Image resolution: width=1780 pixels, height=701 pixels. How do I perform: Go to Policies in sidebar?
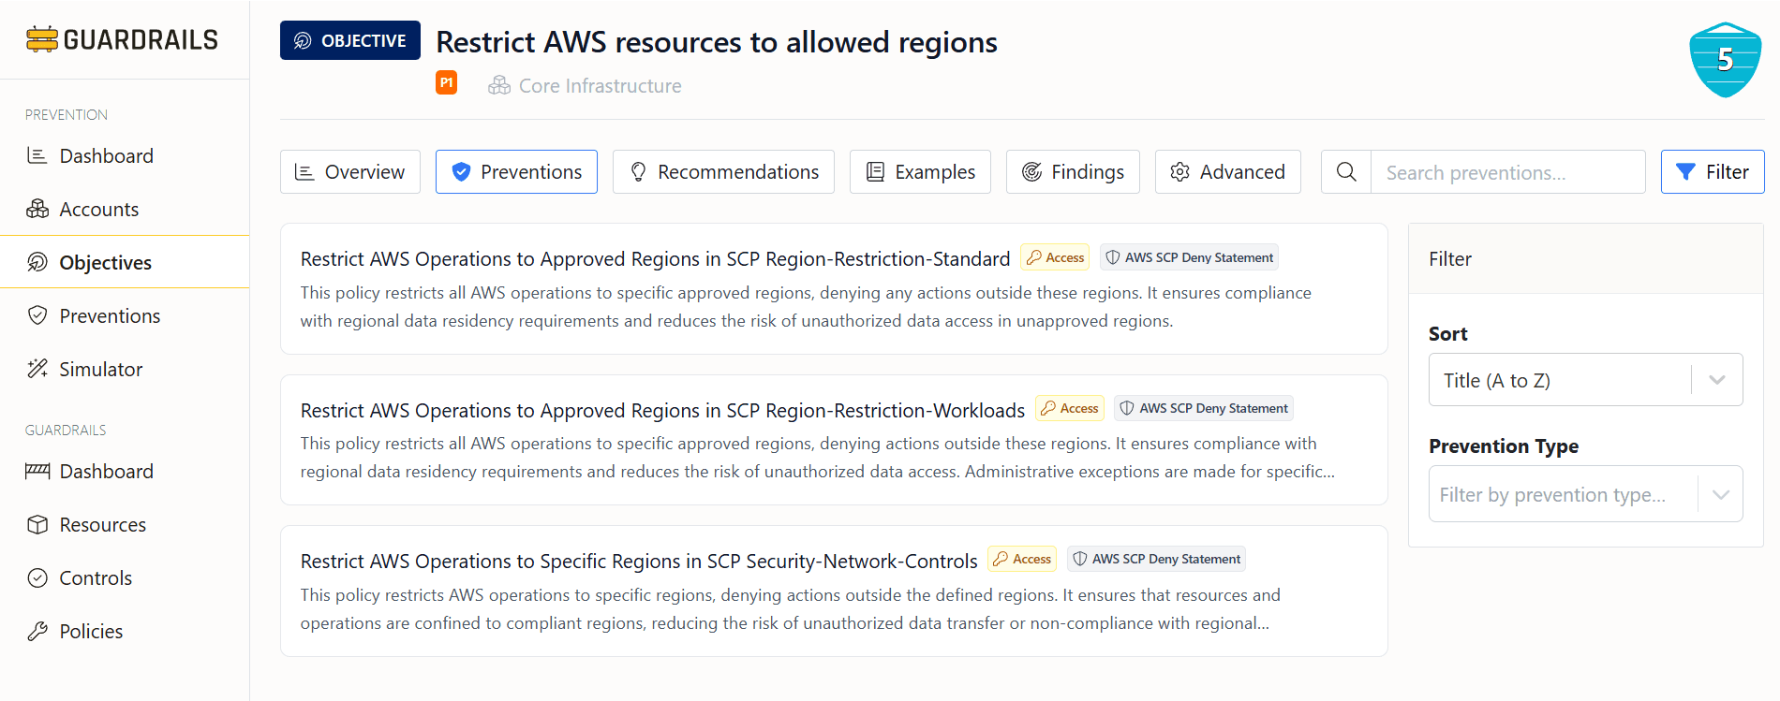91,632
